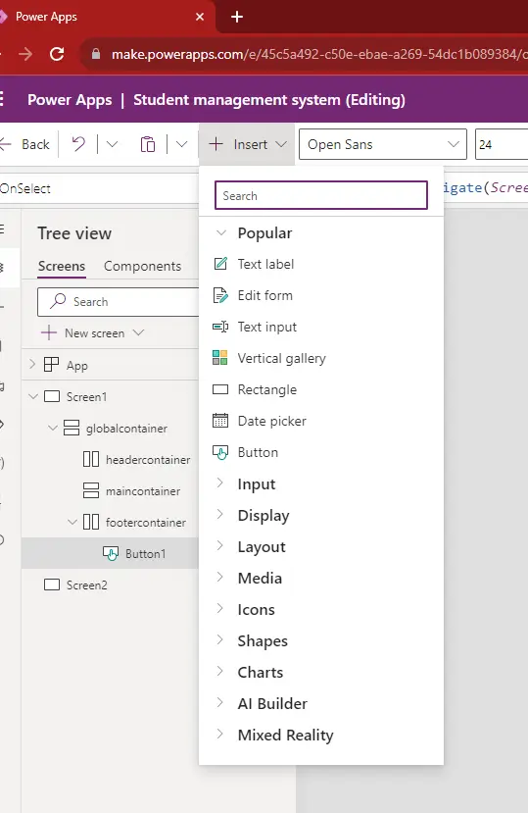The height and width of the screenshot is (813, 528).
Task: Click the App icon in Tree view
Action: pyautogui.click(x=51, y=365)
